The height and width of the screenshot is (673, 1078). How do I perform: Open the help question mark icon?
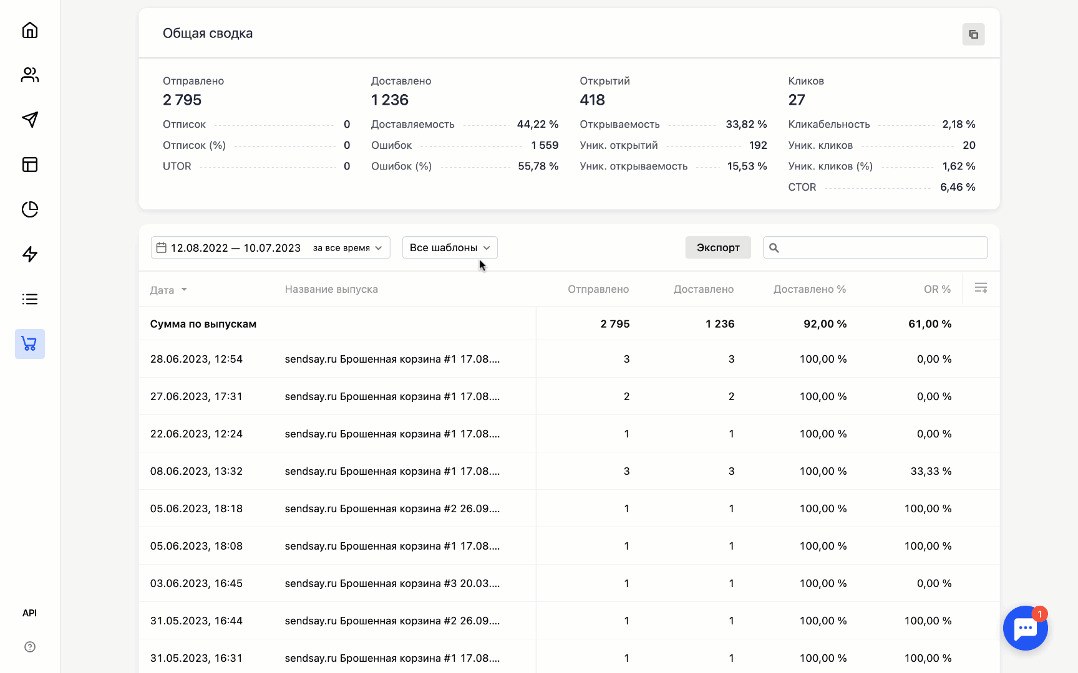(x=29, y=647)
